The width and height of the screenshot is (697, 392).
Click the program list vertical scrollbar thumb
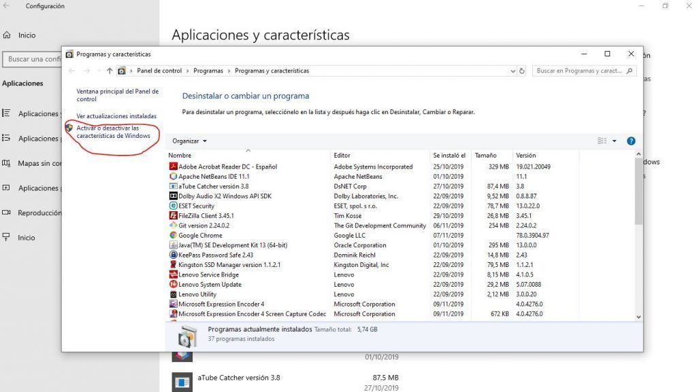638,191
